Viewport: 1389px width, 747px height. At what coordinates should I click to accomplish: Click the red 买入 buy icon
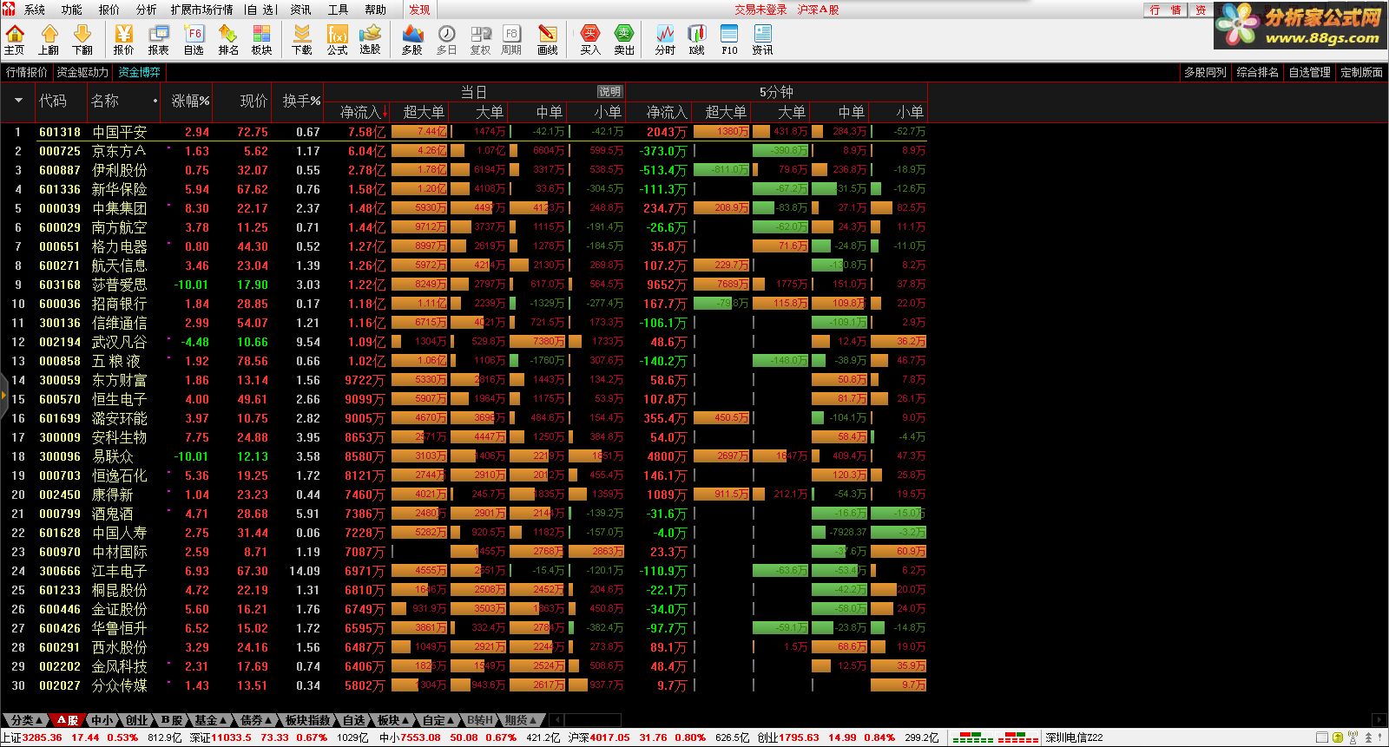coord(590,40)
